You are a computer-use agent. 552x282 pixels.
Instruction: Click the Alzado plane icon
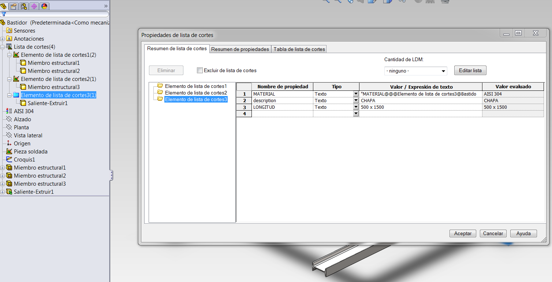[x=10, y=119]
